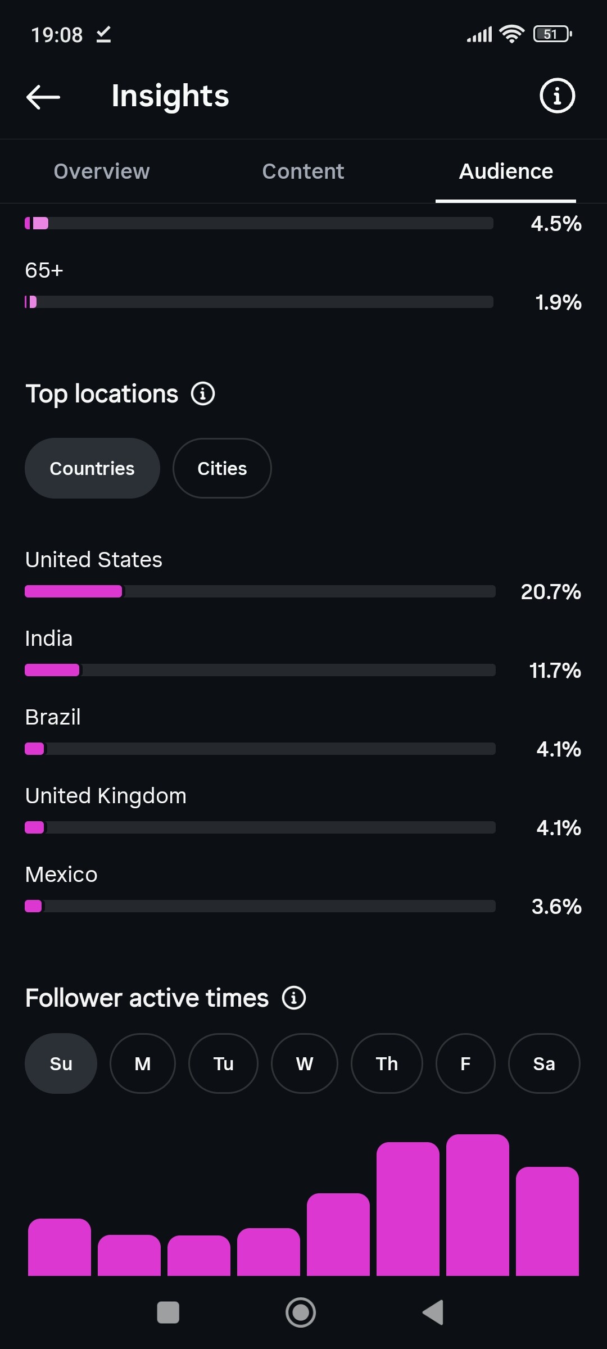Tap the Wi-Fi status icon
The width and height of the screenshot is (607, 1349).
click(x=511, y=34)
